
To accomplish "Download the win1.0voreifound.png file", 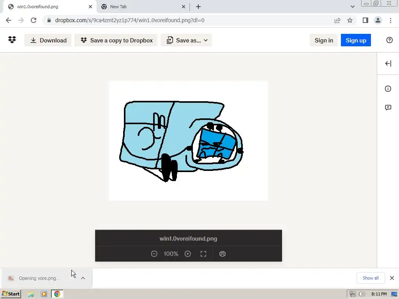I will [x=48, y=40].
